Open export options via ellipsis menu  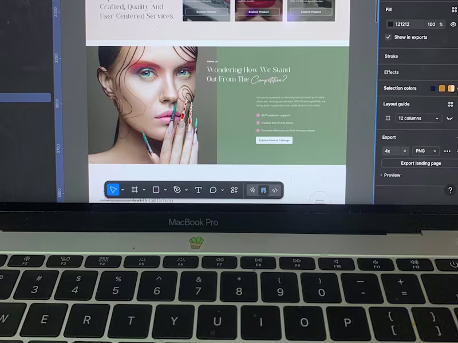coord(448,150)
